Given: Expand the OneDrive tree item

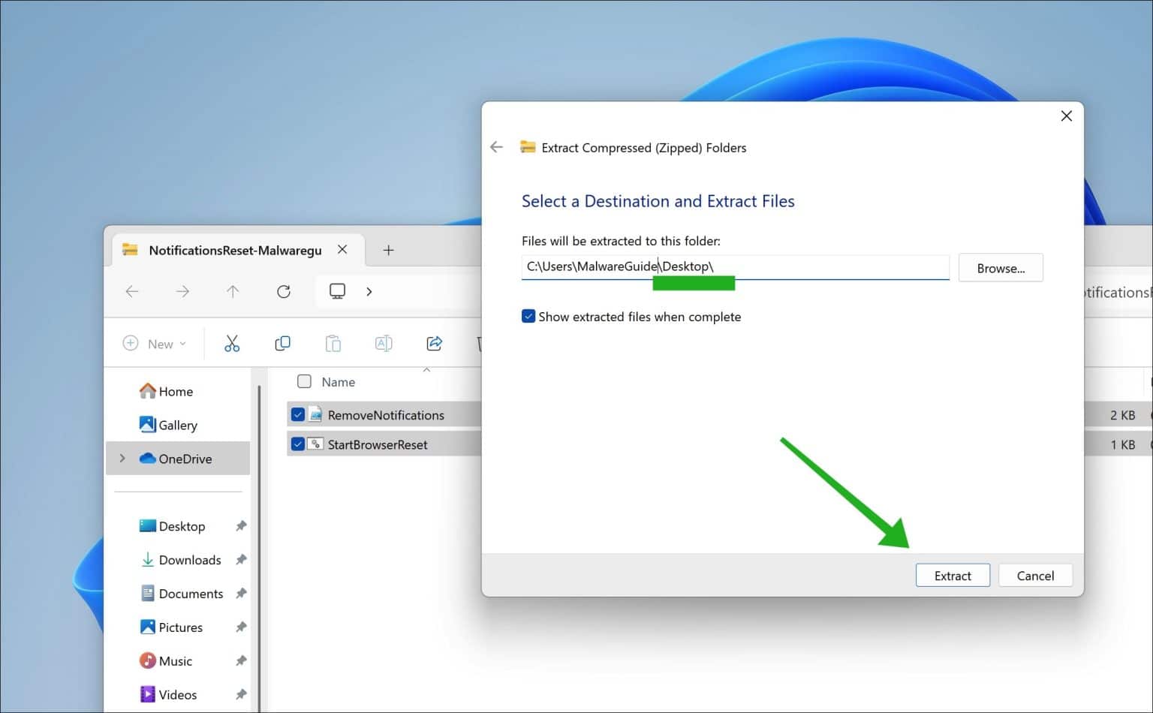Looking at the screenshot, I should [122, 459].
